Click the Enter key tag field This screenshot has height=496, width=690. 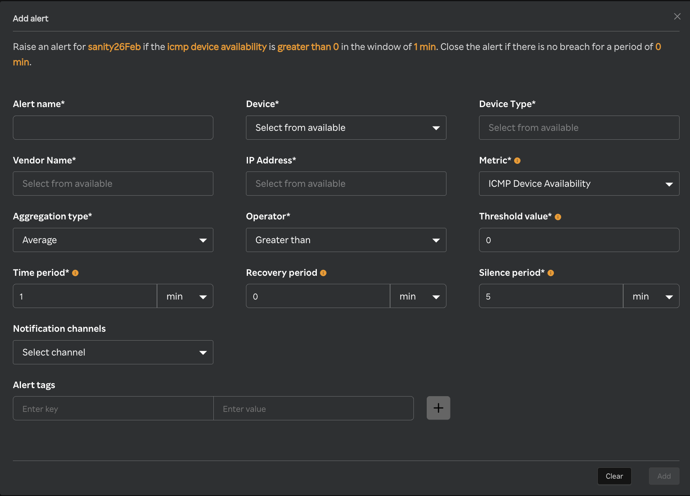tap(113, 409)
